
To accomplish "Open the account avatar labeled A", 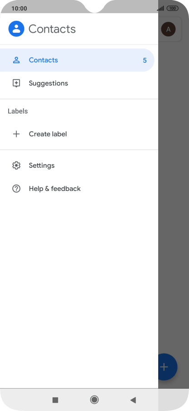I will point(168,29).
